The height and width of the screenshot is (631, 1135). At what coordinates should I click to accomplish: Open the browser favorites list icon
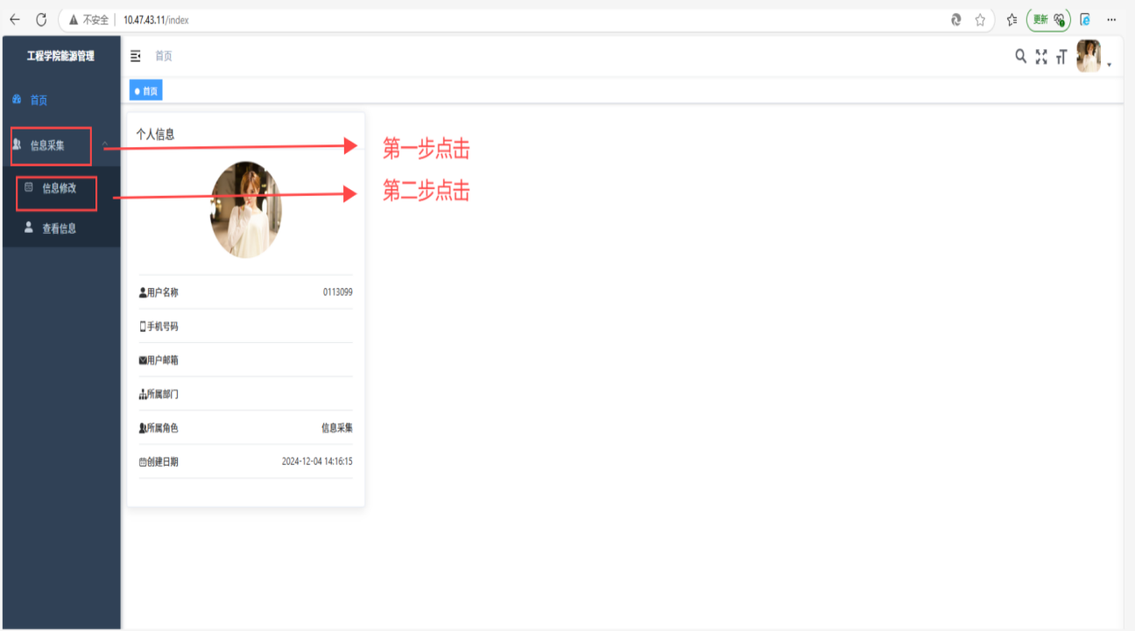coord(1012,19)
